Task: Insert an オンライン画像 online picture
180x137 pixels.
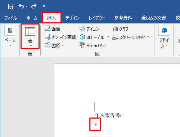Action: [x=60, y=37]
